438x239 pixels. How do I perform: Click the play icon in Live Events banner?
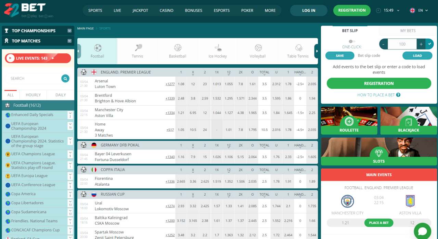[10, 58]
